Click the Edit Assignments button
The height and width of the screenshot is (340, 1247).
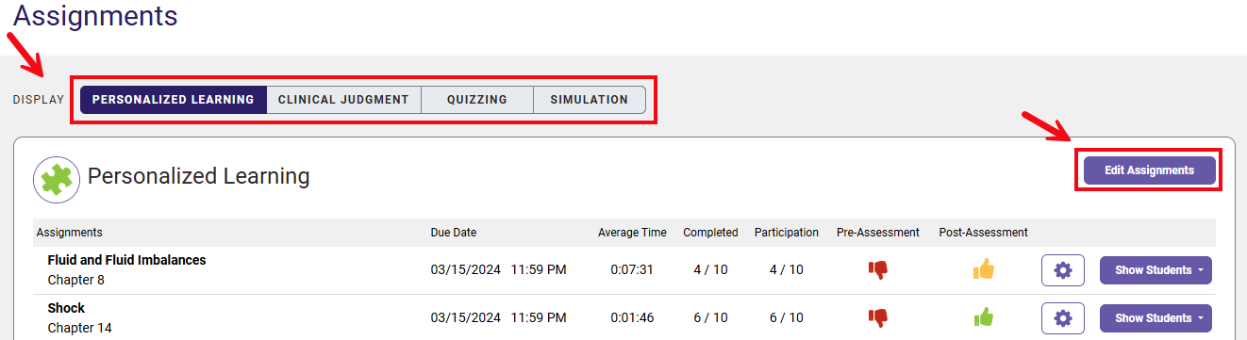1149,170
